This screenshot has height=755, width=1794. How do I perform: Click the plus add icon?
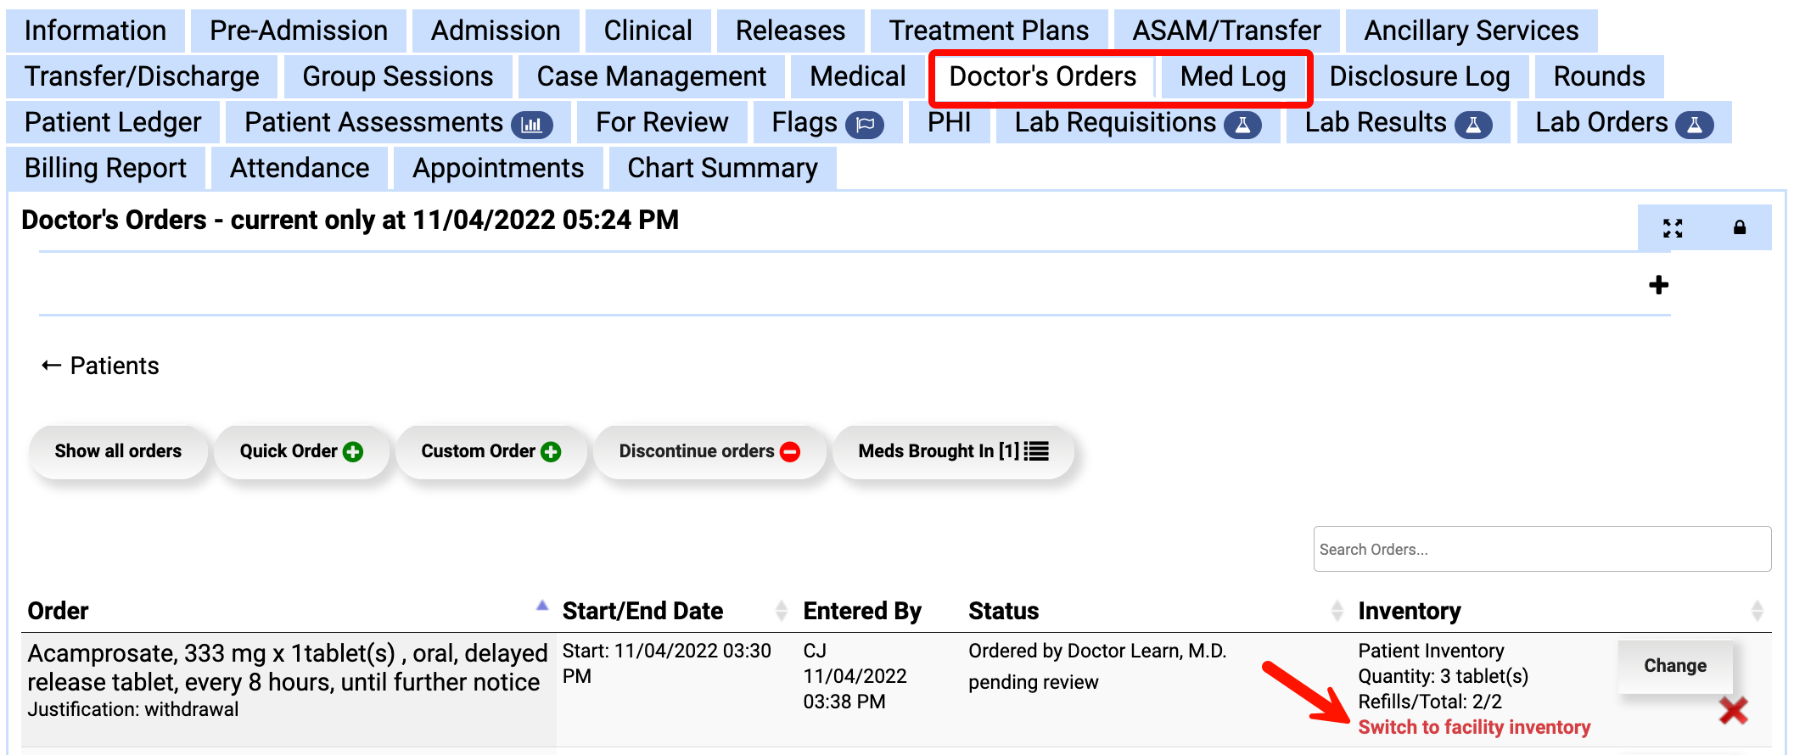[1658, 285]
